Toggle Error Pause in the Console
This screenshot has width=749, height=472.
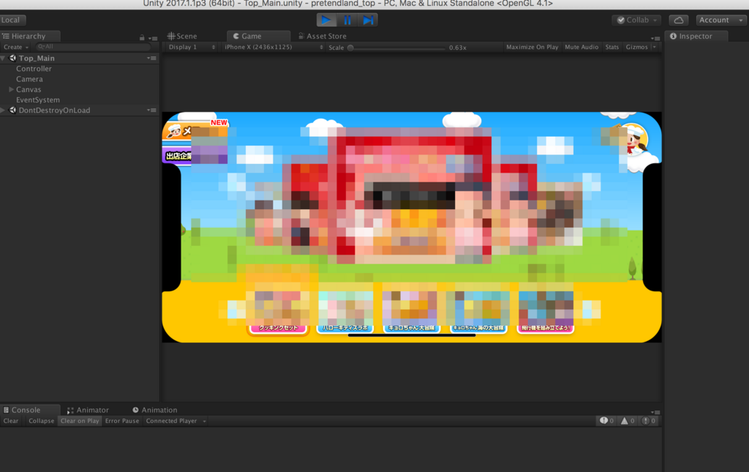[122, 421]
